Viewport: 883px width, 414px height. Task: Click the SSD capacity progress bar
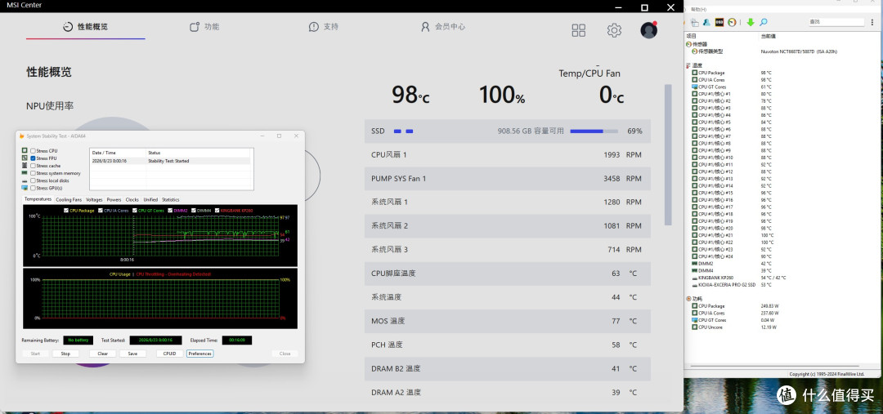pyautogui.click(x=594, y=131)
